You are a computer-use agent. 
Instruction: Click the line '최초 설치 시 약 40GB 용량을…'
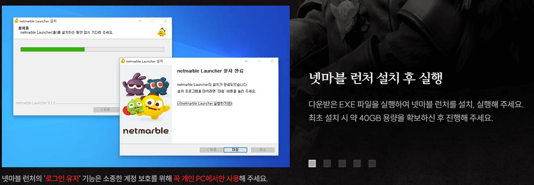coord(401,118)
